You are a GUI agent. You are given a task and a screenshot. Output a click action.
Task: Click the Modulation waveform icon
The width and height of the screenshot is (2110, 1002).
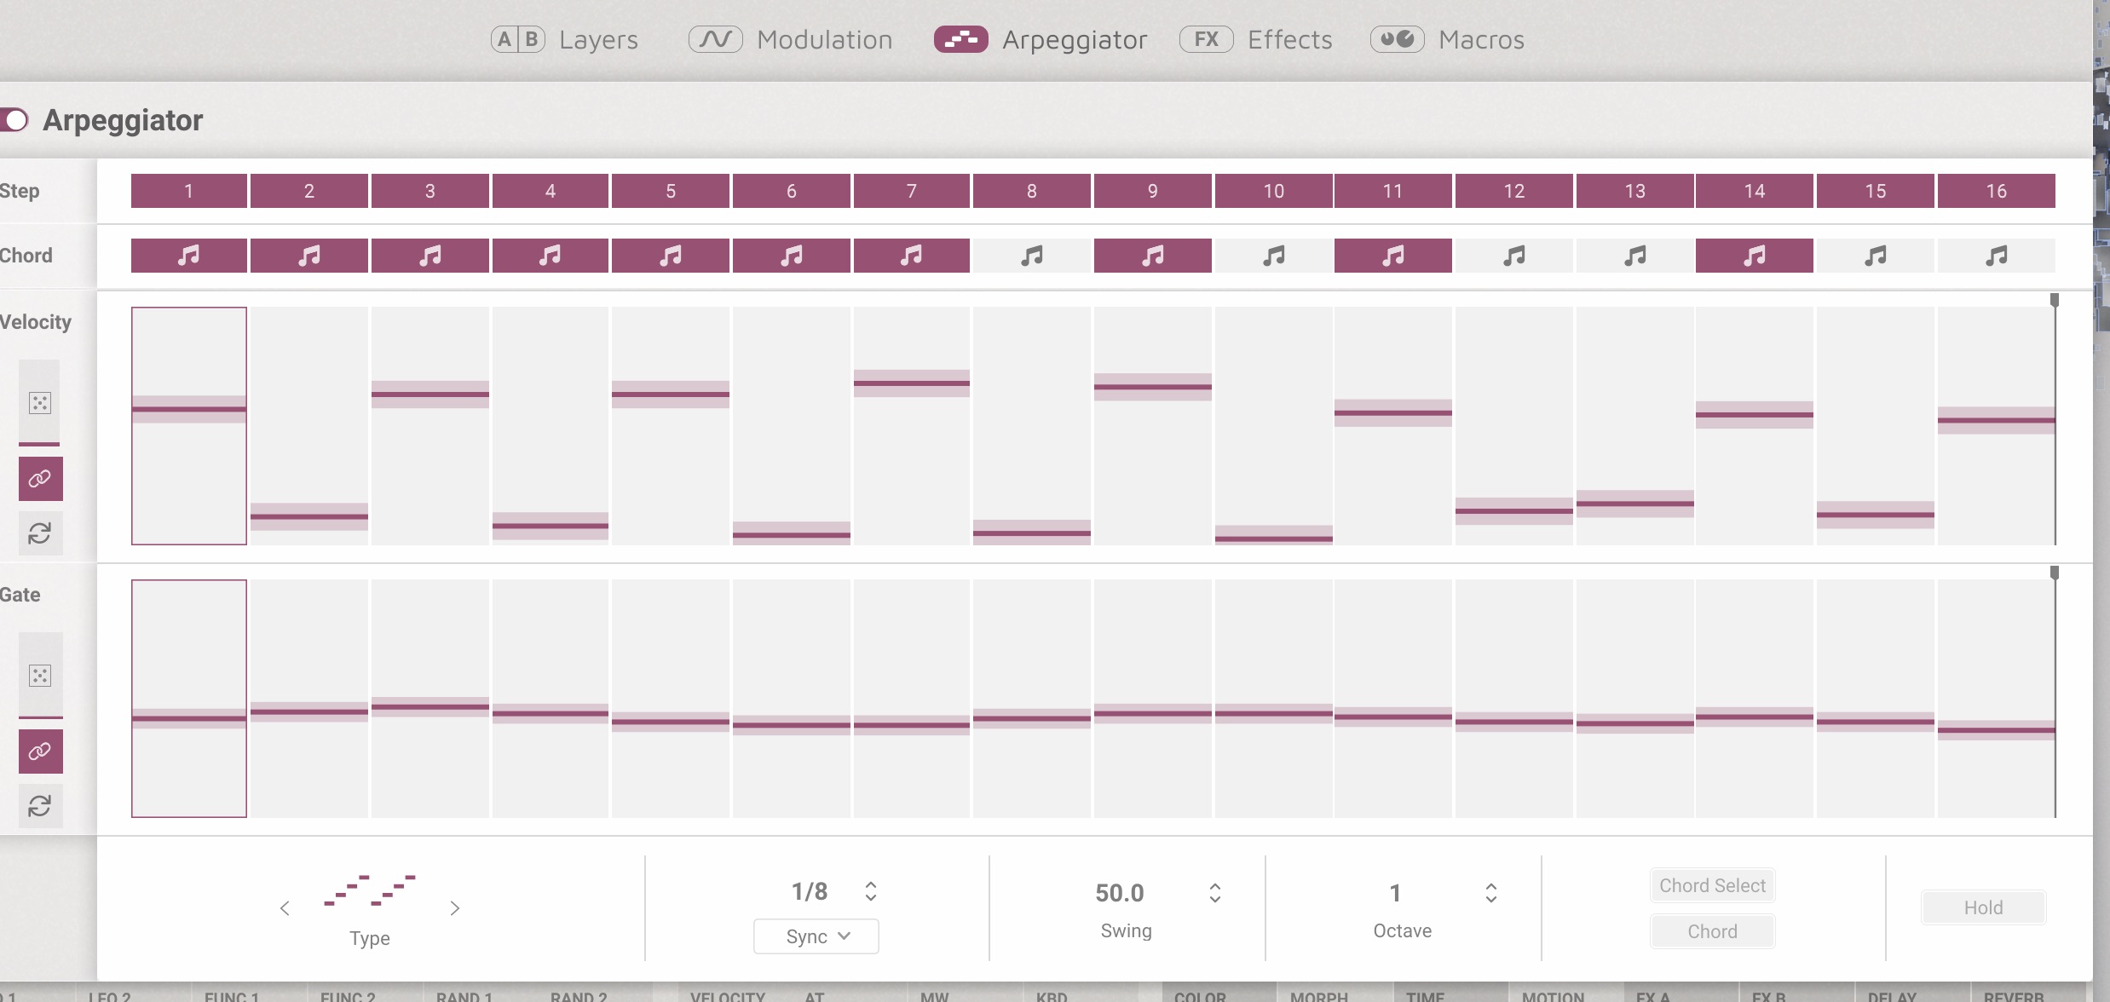pyautogui.click(x=715, y=38)
